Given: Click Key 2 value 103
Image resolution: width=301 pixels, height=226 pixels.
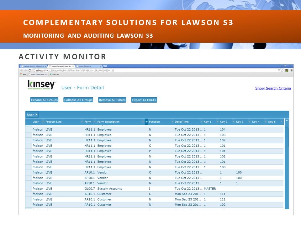Looking at the screenshot, I should tap(223, 135).
